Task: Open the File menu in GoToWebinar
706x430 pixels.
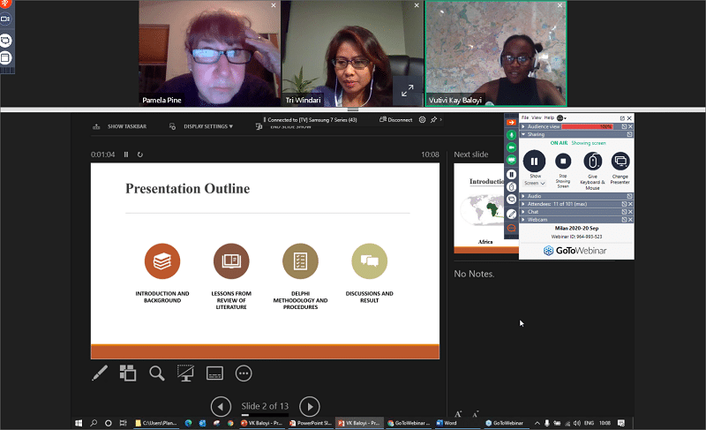Action: (x=525, y=117)
